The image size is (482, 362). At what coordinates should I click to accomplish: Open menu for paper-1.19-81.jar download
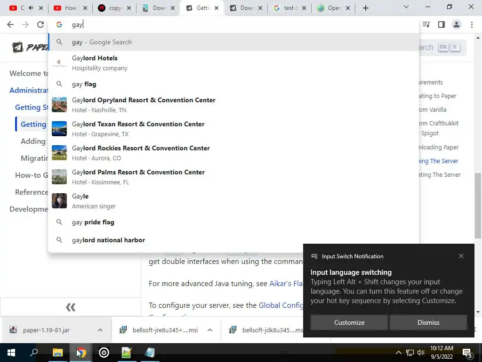[x=100, y=330]
